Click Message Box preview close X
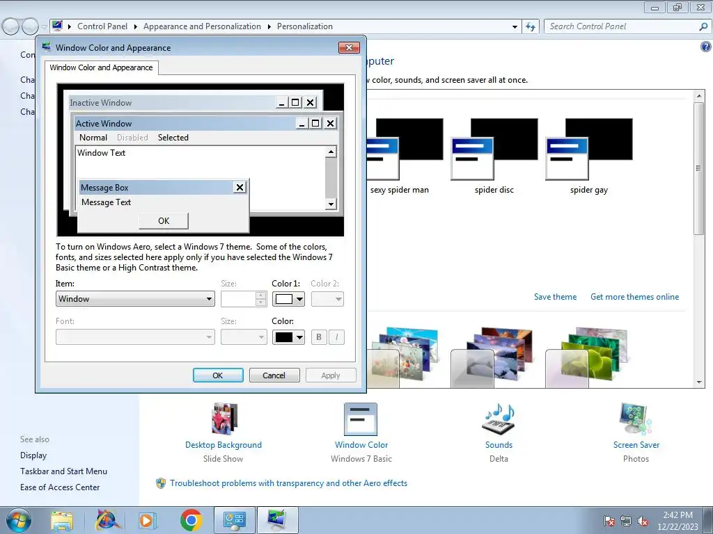Viewport: 713px width, 534px height. [x=240, y=187]
